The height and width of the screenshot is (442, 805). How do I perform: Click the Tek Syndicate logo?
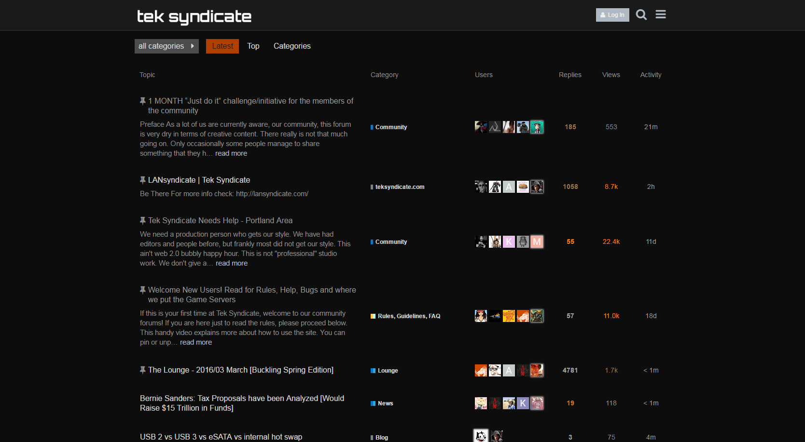point(194,16)
